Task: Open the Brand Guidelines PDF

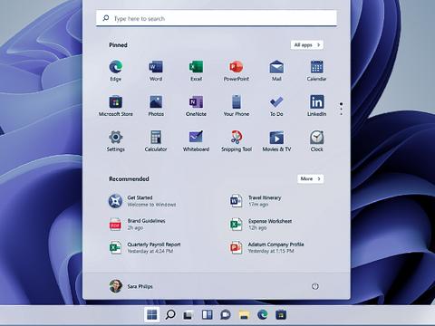Action: (x=137, y=225)
